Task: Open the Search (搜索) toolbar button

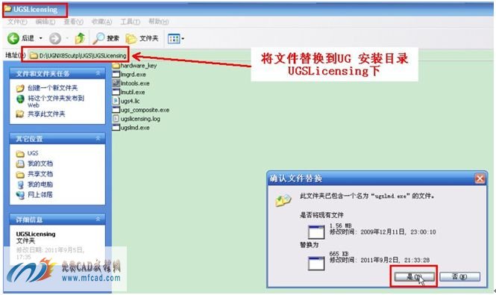Action: coord(106,38)
